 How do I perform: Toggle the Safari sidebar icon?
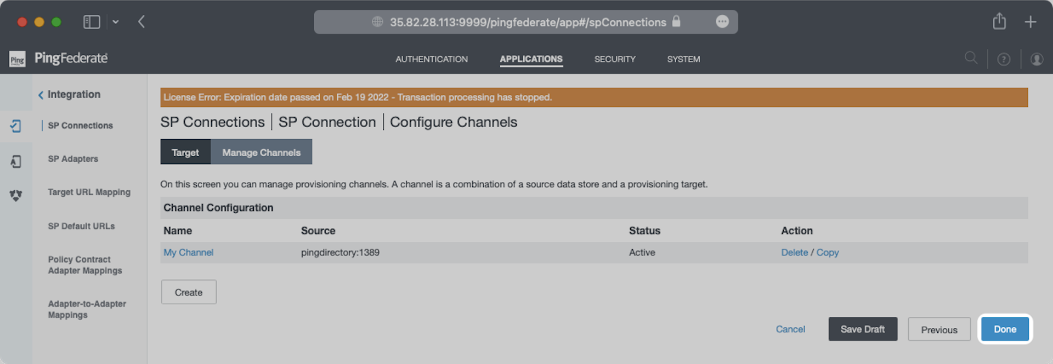pyautogui.click(x=92, y=22)
